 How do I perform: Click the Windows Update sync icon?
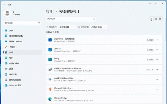(x=6, y=85)
